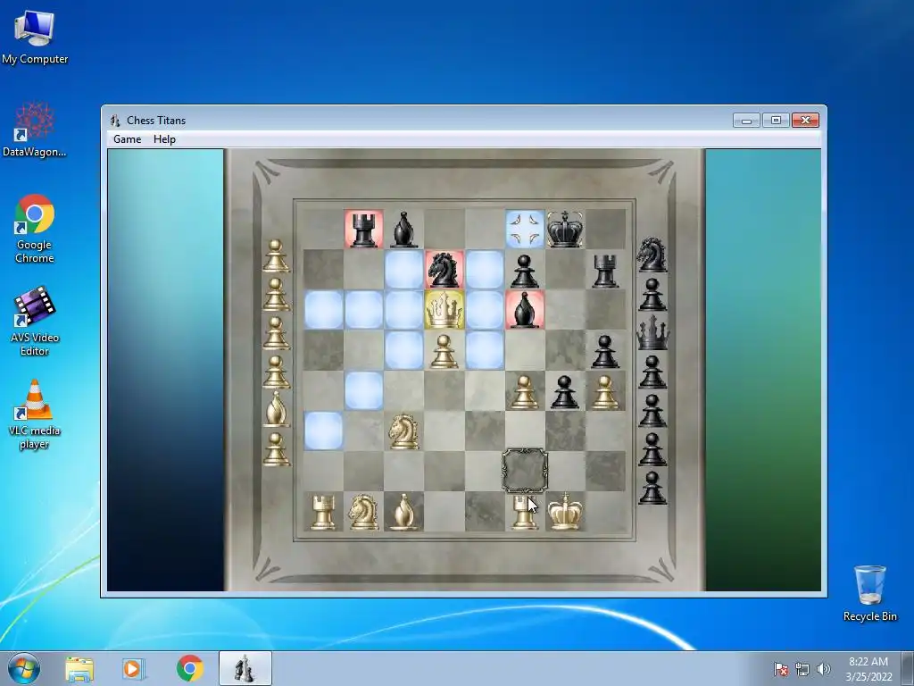Move queen to blue square left of black knight
Viewport: 914px width, 686px height.
coord(404,270)
